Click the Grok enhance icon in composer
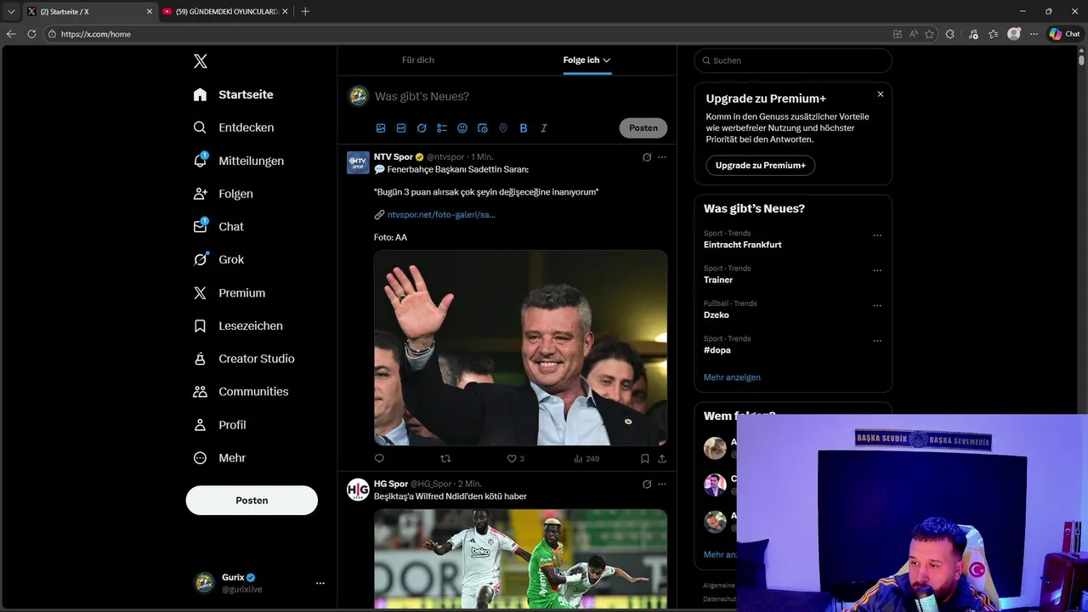Viewport: 1088px width, 612px height. pyautogui.click(x=422, y=128)
